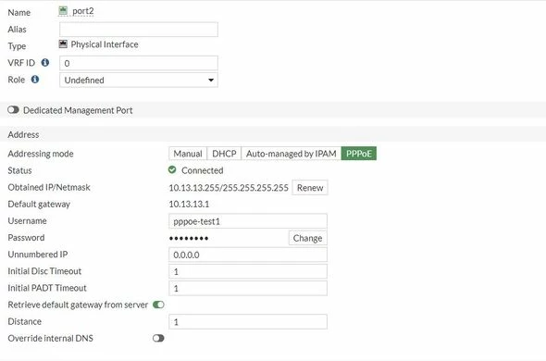
Task: Click the port2 name text
Action: (83, 11)
